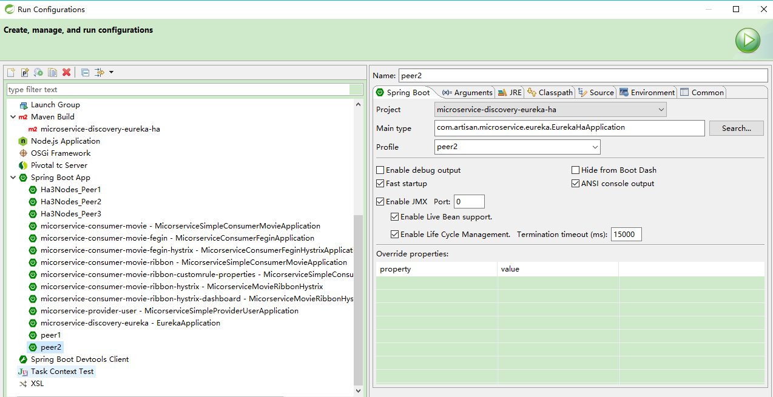Screen dimensions: 773x397
Task: Open the Source tab
Action: click(596, 92)
